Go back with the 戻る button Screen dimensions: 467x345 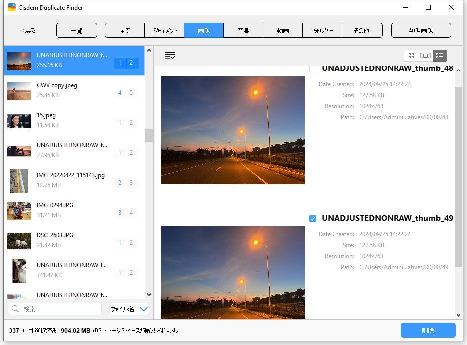coord(28,31)
